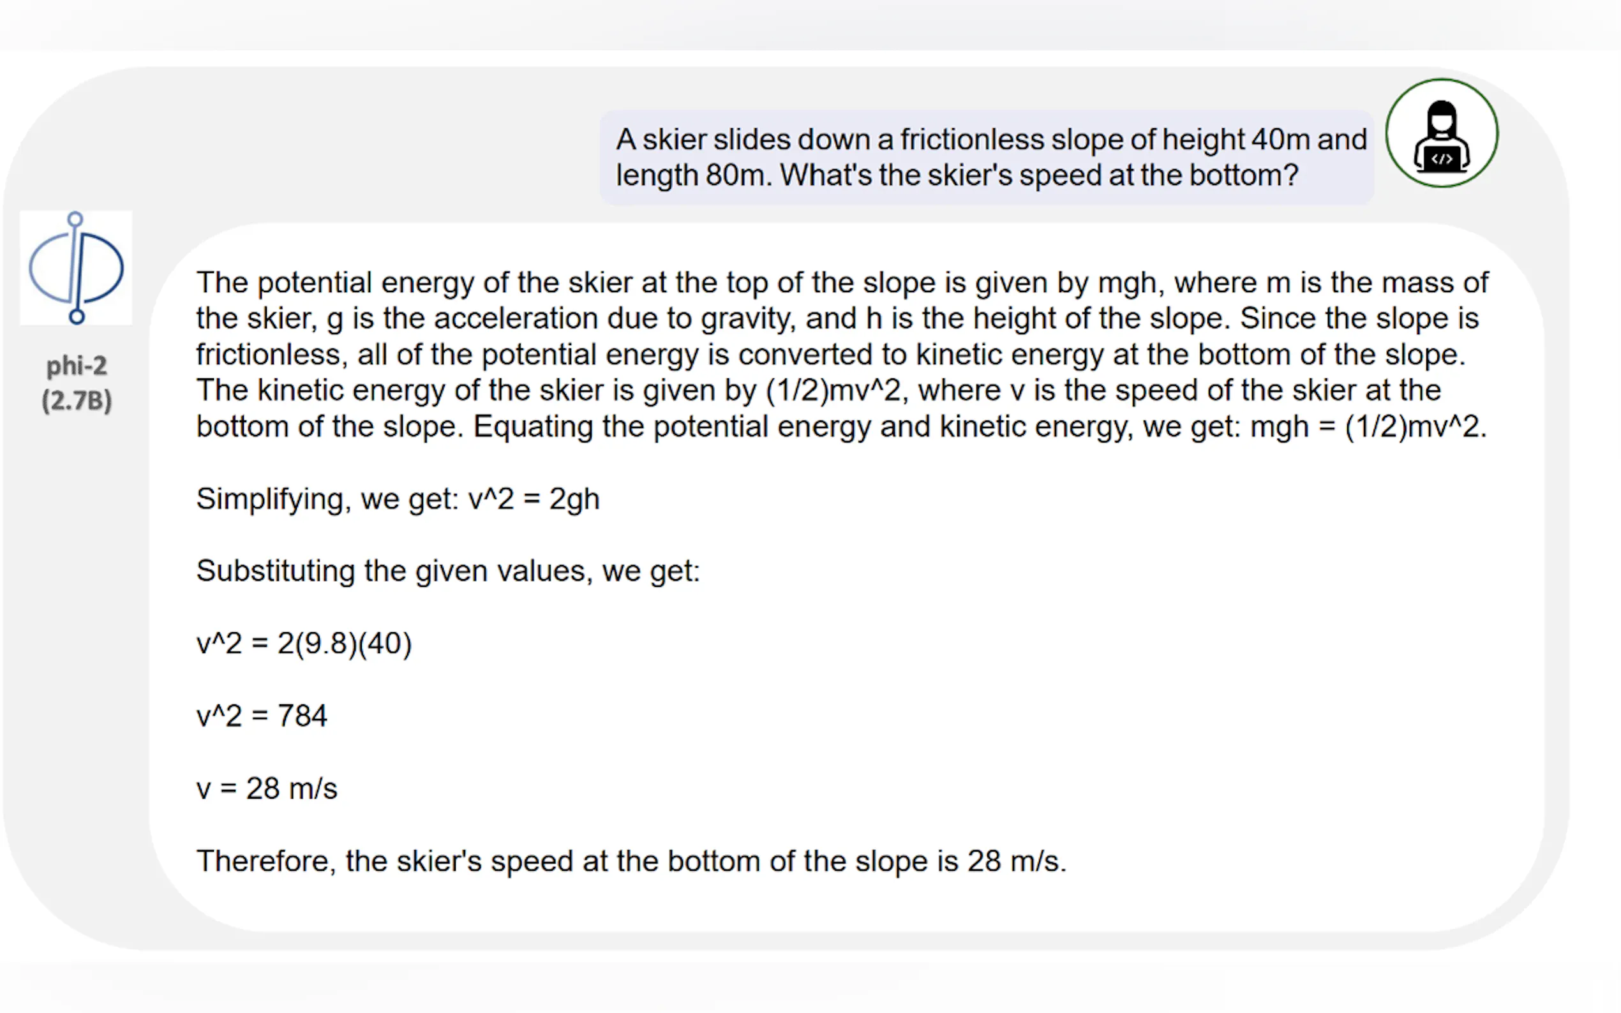Click the result v = 28 m/s
This screenshot has height=1013, width=1621.
coord(267,788)
